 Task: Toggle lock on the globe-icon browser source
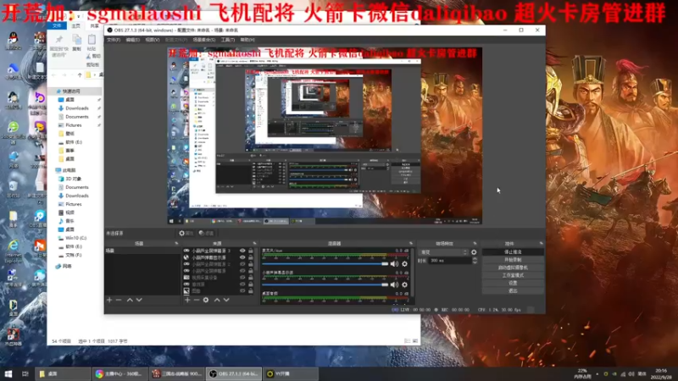tap(251, 257)
